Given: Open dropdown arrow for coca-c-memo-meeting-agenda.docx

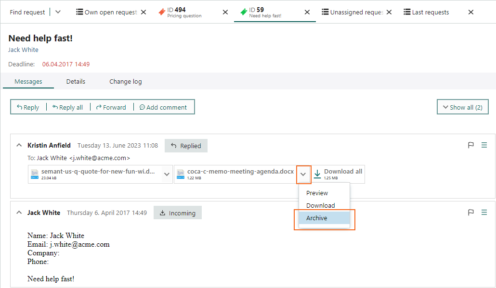Looking at the screenshot, I should point(303,175).
